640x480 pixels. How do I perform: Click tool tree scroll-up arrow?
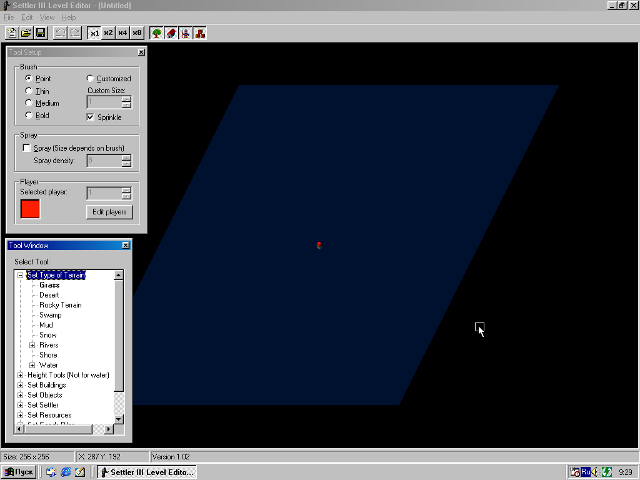tap(119, 275)
